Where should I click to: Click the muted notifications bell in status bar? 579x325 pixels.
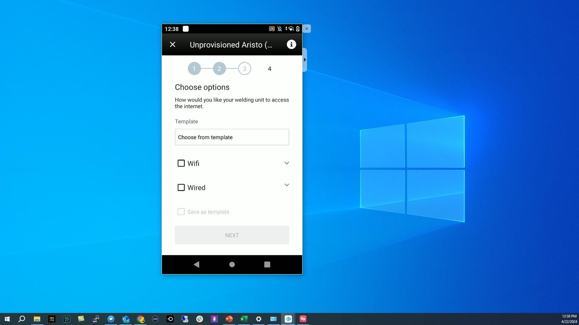pos(280,29)
